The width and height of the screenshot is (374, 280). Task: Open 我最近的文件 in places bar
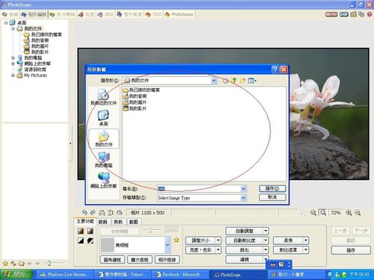(103, 97)
